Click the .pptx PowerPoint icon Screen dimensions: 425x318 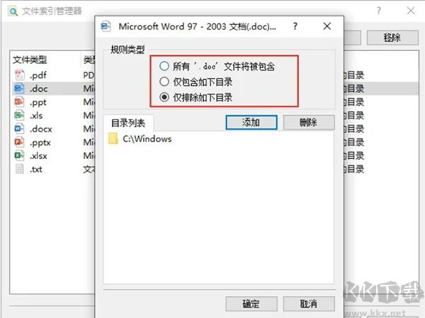tap(20, 142)
